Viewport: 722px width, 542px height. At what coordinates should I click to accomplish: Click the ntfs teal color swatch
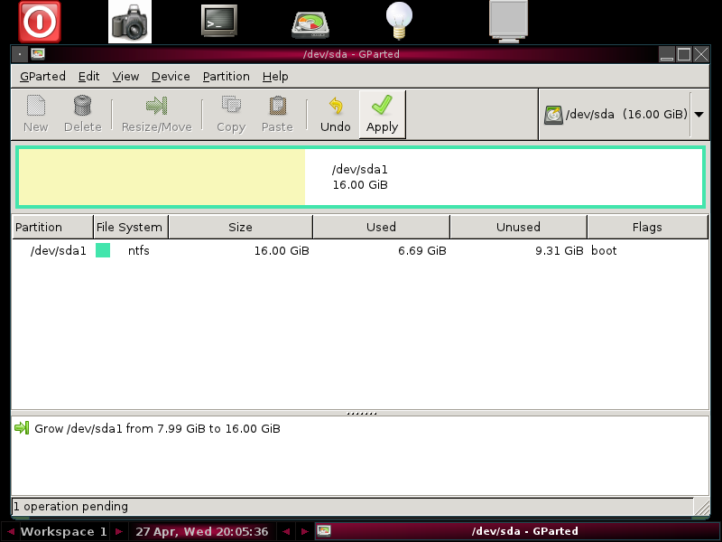103,250
